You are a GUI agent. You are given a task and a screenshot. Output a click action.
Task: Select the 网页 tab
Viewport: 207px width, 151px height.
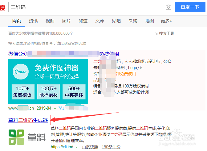pyautogui.click(x=17, y=21)
